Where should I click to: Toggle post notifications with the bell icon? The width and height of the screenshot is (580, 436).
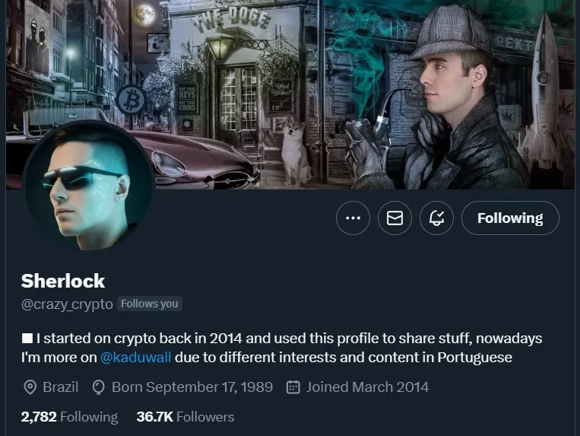coord(436,218)
